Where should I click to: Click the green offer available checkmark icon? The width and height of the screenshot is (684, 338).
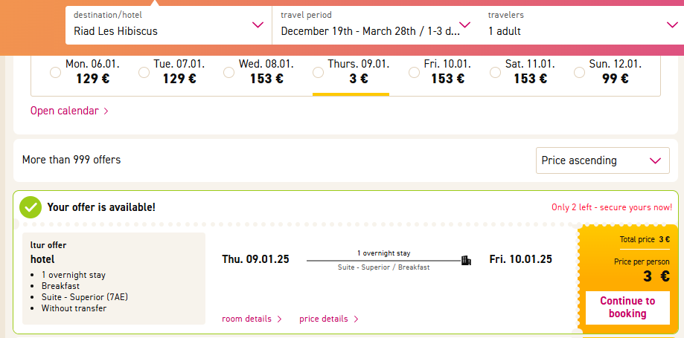tap(31, 207)
